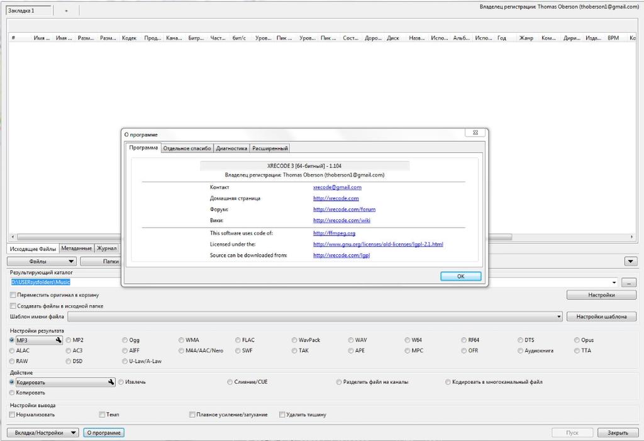The height and width of the screenshot is (441, 644).
Task: Click the wrench icon next to MP3
Action: pos(58,340)
